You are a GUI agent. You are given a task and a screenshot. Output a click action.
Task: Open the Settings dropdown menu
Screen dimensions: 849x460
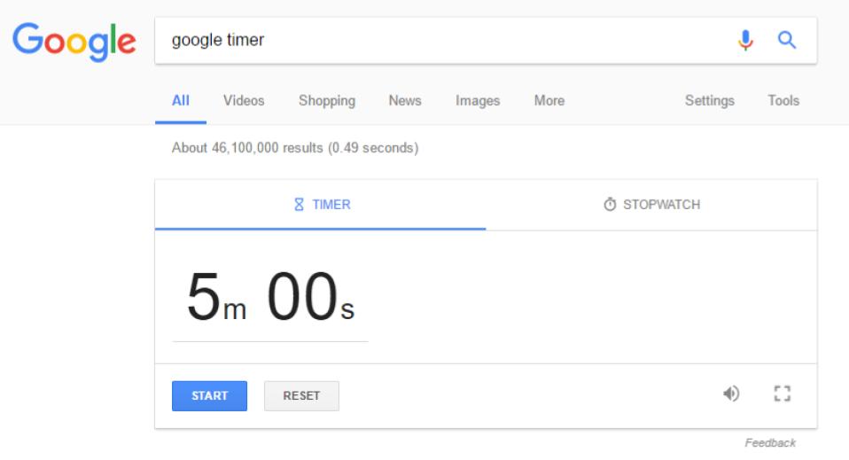[709, 101]
